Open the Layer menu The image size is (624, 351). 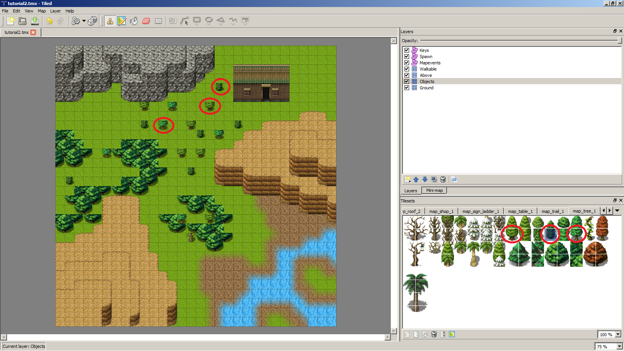click(x=55, y=11)
